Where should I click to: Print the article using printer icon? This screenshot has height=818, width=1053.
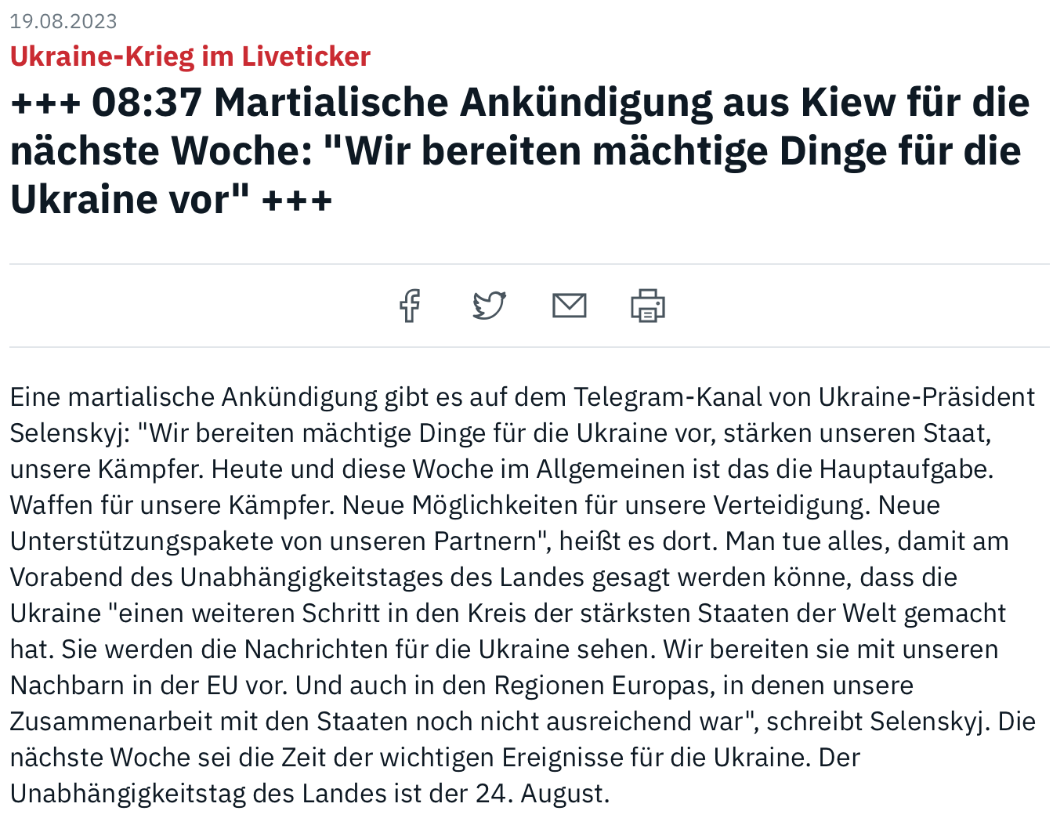point(648,306)
